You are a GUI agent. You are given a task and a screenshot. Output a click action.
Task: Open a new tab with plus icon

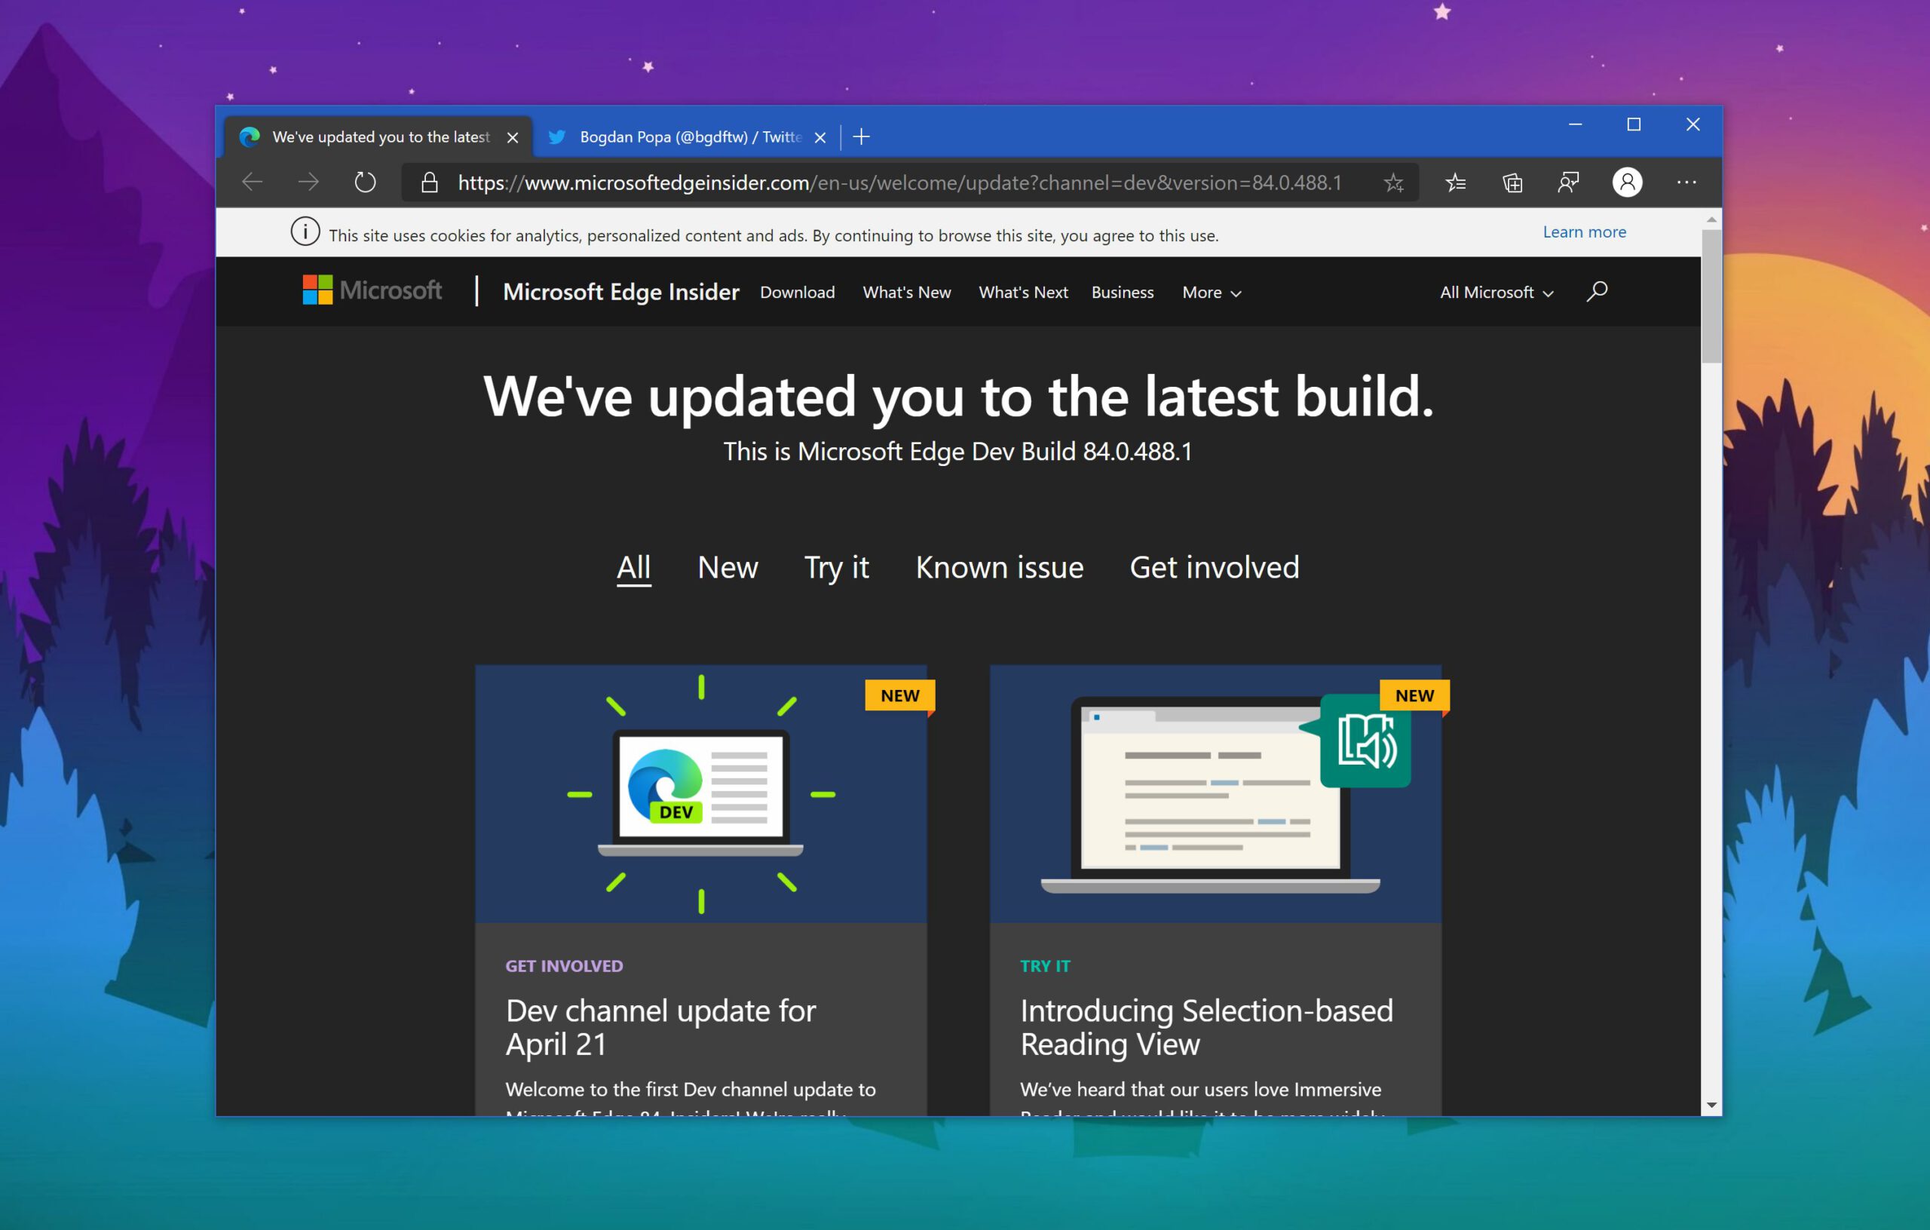(x=862, y=137)
